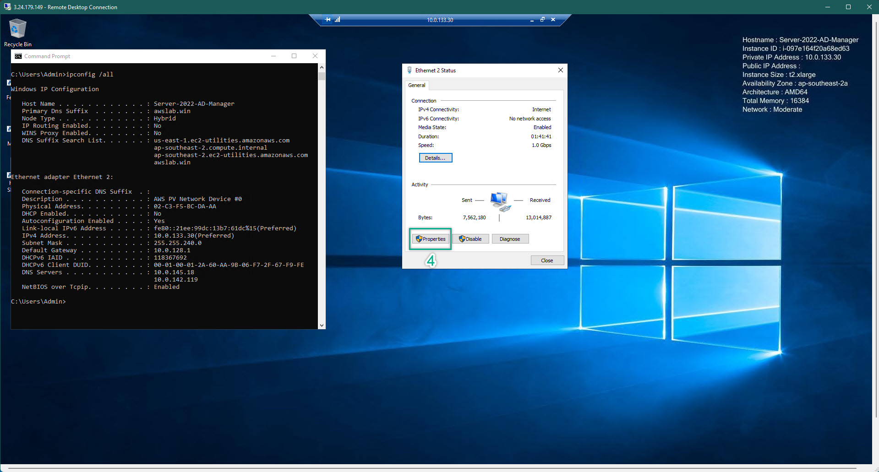
Task: Click DNS server 10.0.142.119 entry
Action: 175,280
